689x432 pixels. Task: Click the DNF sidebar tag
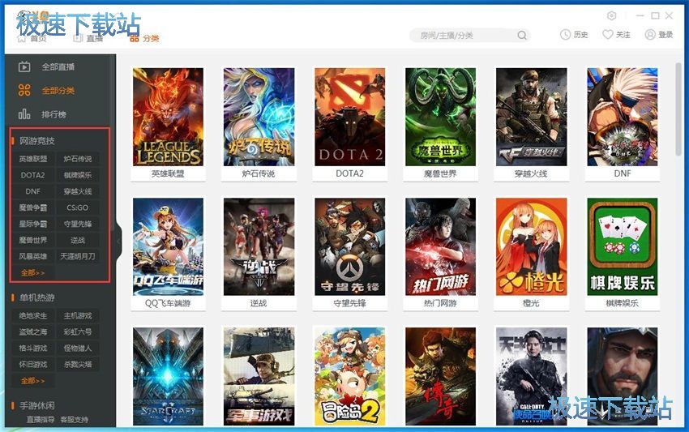coord(33,191)
